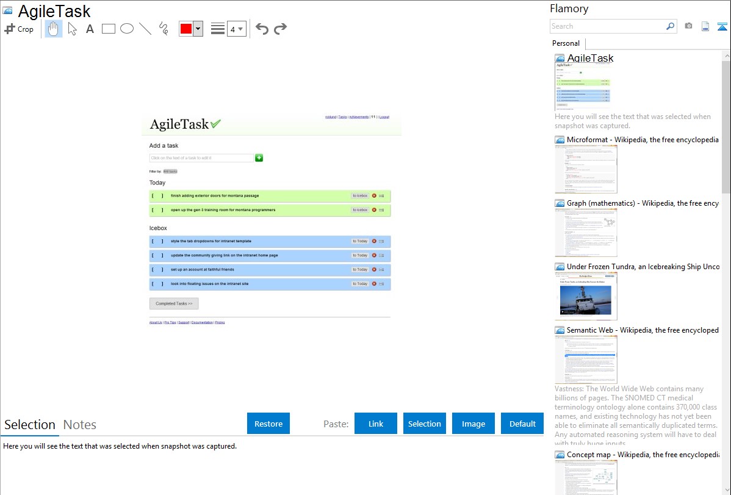Image resolution: width=731 pixels, height=495 pixels.
Task: Delete the 'look into floating issues' task
Action: [x=374, y=284]
